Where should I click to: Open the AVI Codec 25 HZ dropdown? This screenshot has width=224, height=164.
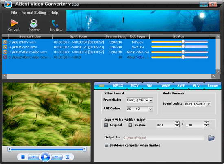151,109
